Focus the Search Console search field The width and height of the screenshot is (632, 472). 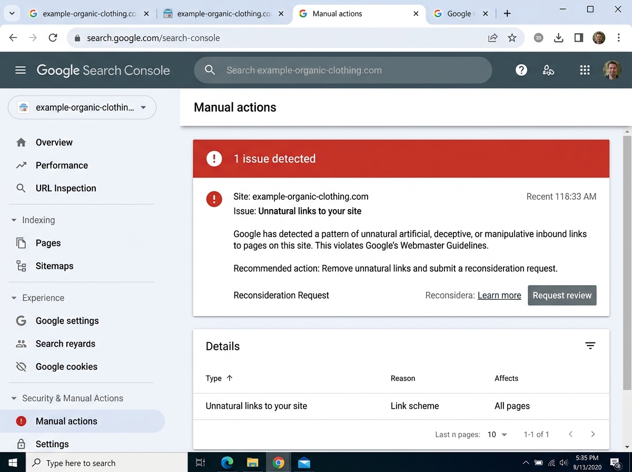[x=343, y=70]
